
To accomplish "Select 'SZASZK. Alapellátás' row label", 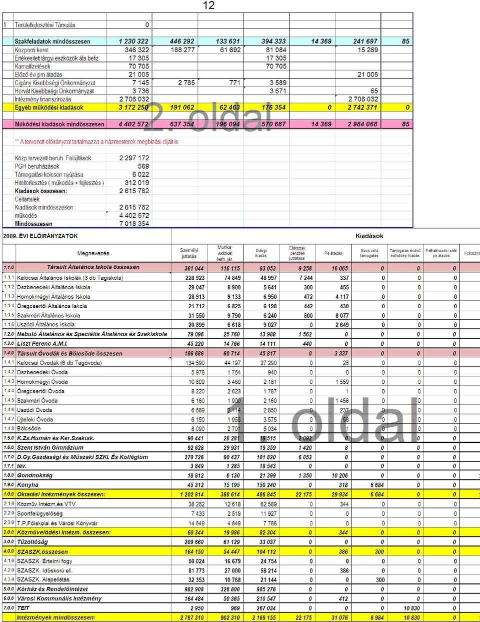I will [43, 580].
